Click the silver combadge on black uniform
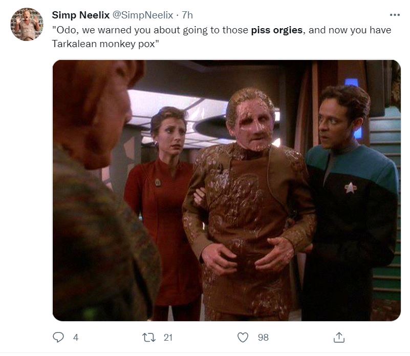410x356 pixels. click(350, 188)
